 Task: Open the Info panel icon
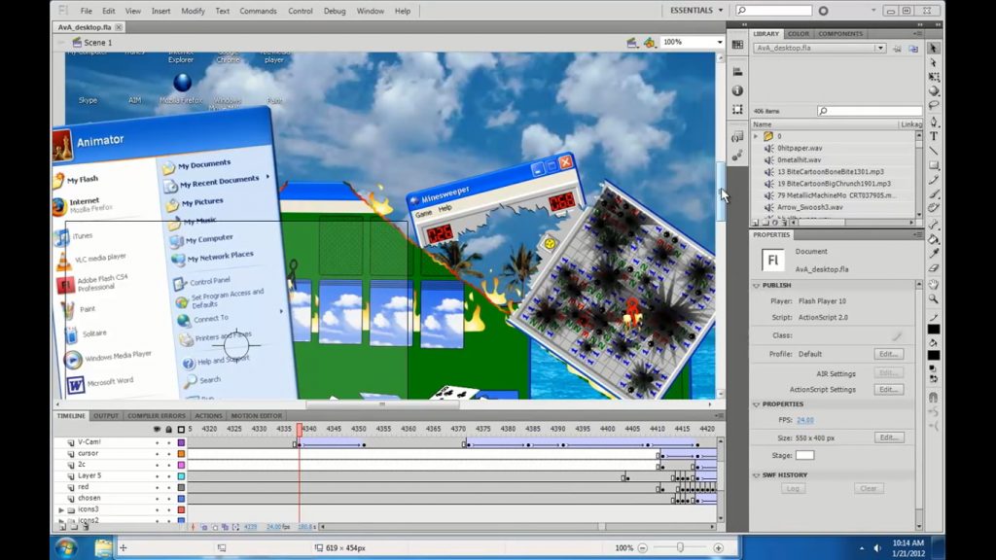pyautogui.click(x=737, y=90)
